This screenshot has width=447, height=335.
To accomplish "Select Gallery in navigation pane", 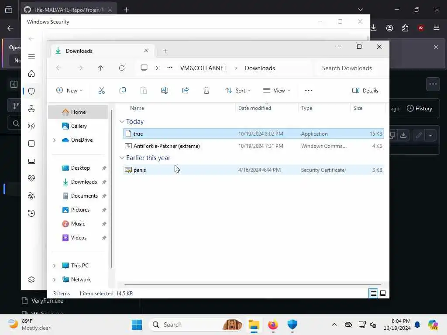I will (78, 126).
